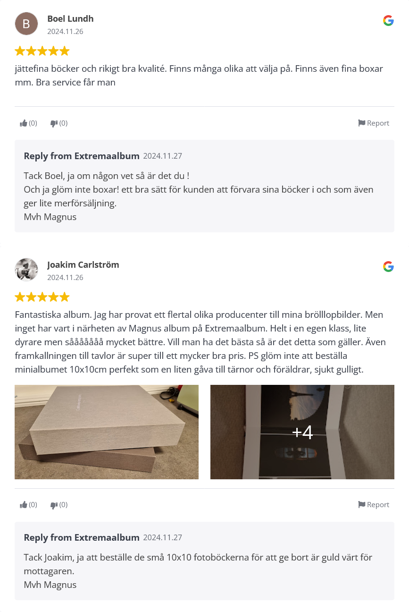
Task: Click the reviewer name Joakim Carlström
Action: [x=83, y=265]
